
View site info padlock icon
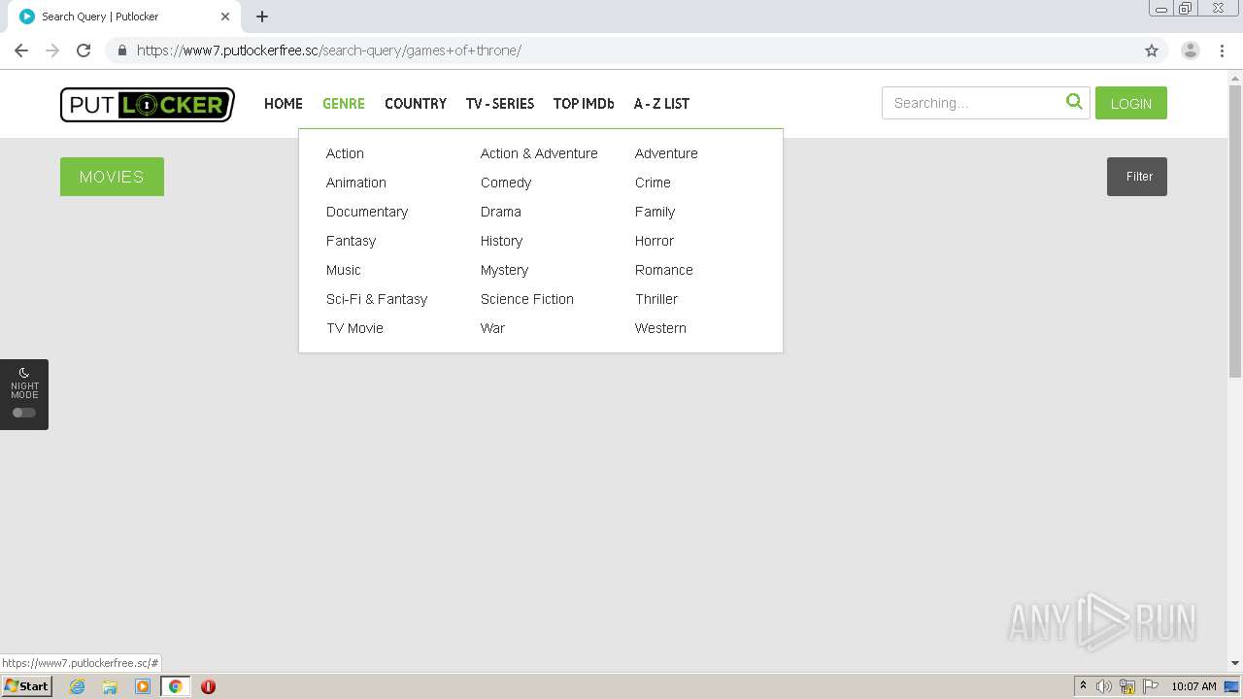pos(121,50)
